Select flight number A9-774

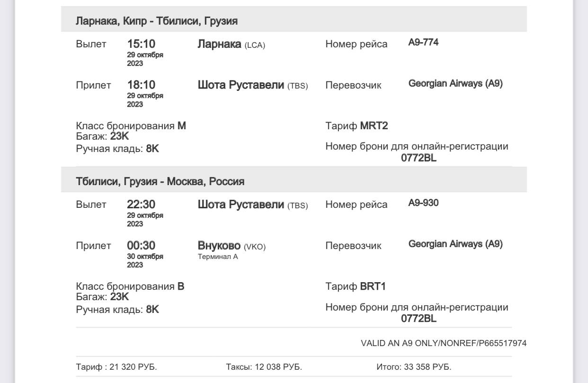[423, 43]
